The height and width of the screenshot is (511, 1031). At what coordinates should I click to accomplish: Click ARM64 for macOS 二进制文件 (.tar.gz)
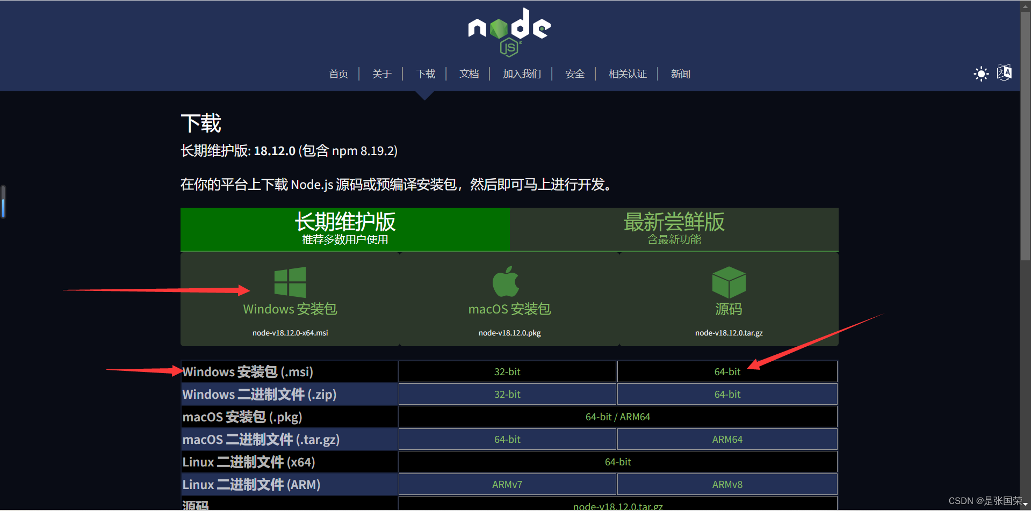tap(727, 439)
